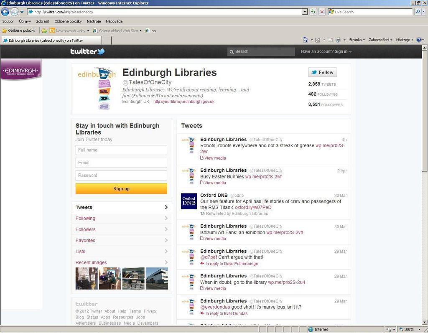Click @everdundas mention in tweet

coord(215,307)
